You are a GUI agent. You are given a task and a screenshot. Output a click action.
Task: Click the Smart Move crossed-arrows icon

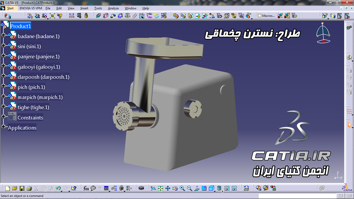(x=52, y=16)
